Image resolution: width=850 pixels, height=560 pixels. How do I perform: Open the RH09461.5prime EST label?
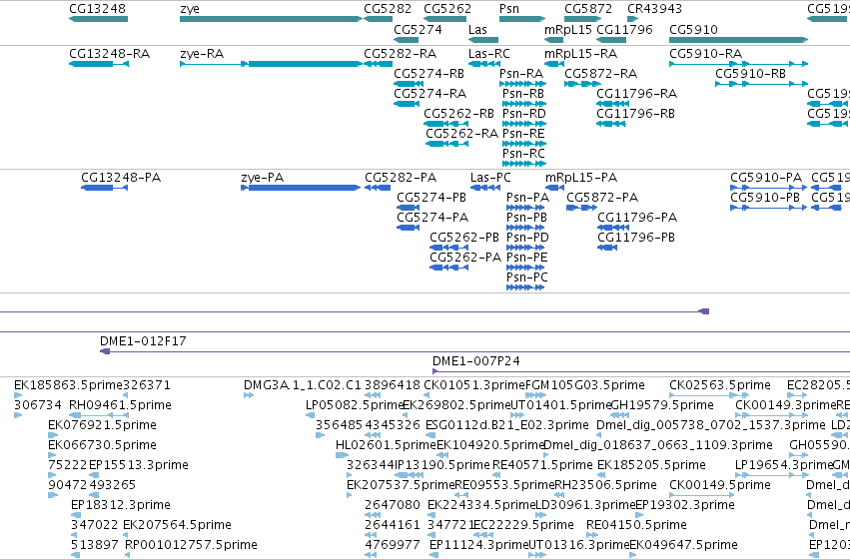click(x=120, y=405)
